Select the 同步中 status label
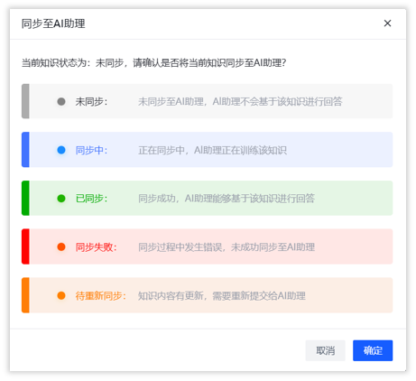 [x=91, y=150]
